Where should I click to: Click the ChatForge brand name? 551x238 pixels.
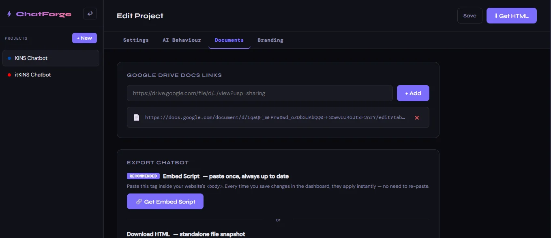click(x=44, y=14)
